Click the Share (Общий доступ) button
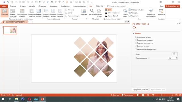The height and width of the screenshot is (102, 182). pyautogui.click(x=172, y=6)
